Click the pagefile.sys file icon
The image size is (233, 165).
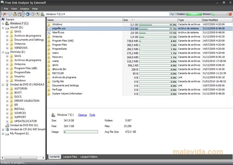coord(49,29)
